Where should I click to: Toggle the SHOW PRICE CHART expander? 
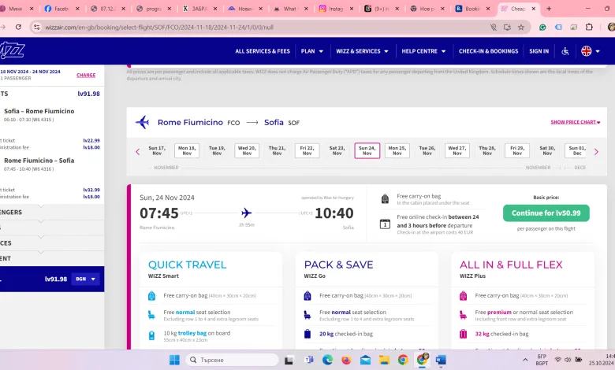575,122
